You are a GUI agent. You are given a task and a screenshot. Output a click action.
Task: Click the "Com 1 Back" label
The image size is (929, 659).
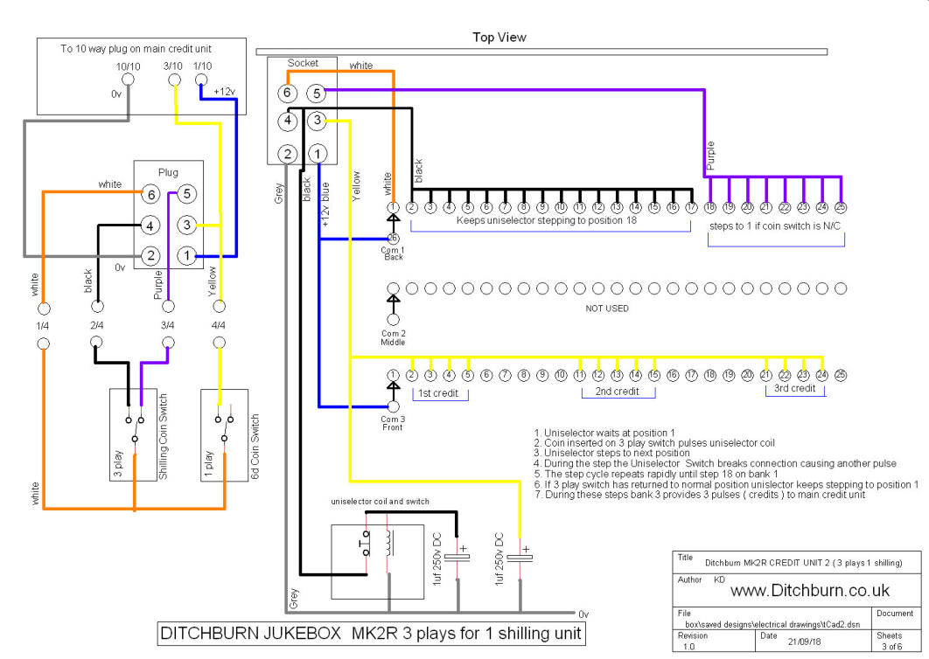[x=392, y=253]
